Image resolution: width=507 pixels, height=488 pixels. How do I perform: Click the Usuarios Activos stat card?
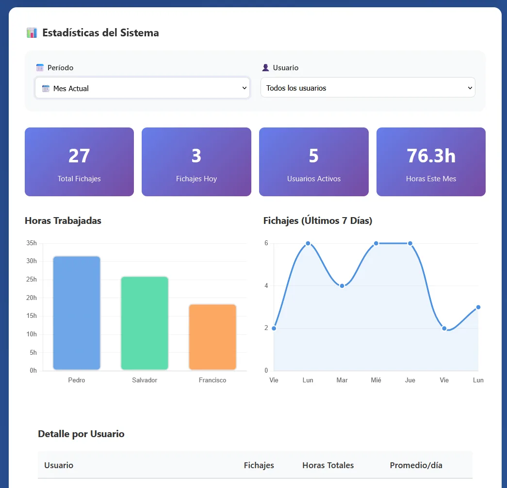point(313,162)
